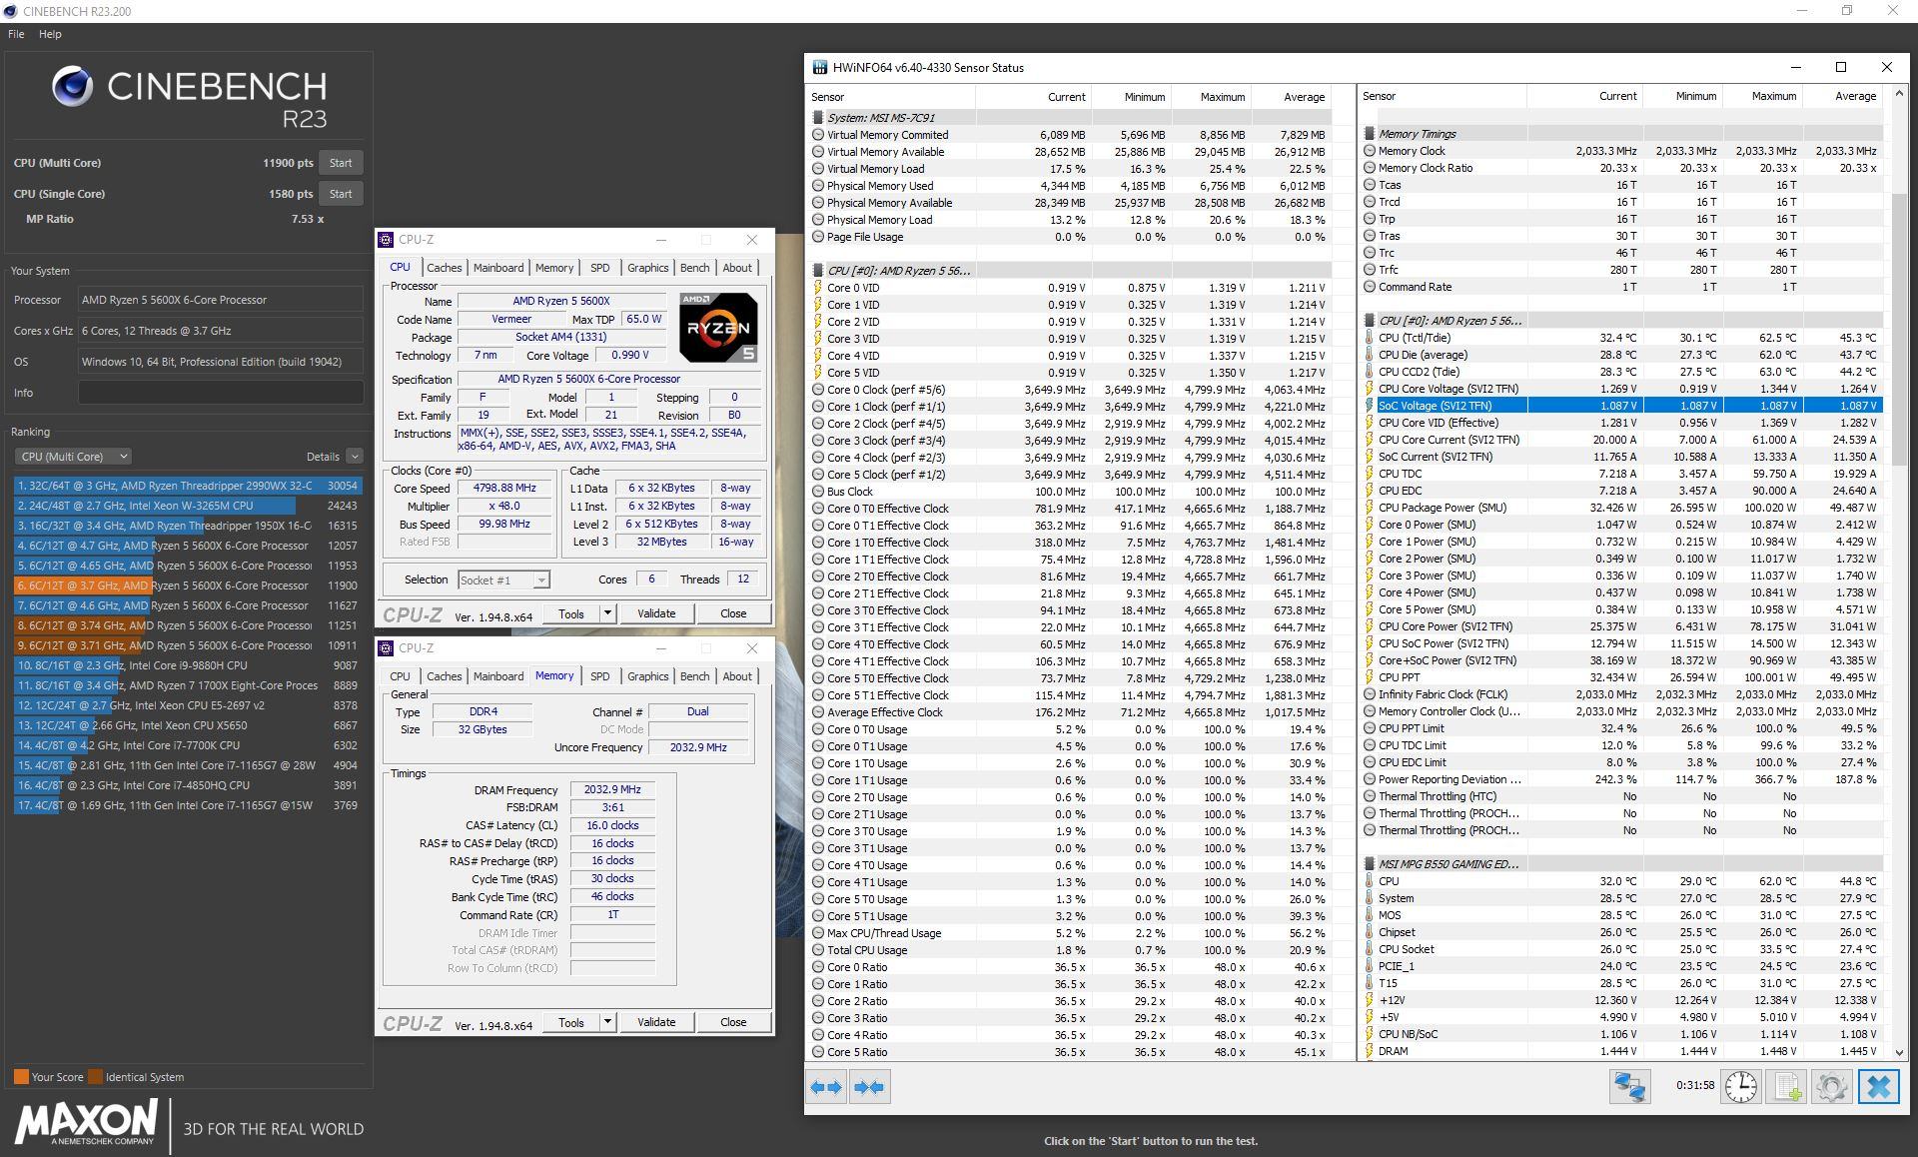Click upper CPU-Z window title icon
The image size is (1918, 1157).
[x=386, y=240]
